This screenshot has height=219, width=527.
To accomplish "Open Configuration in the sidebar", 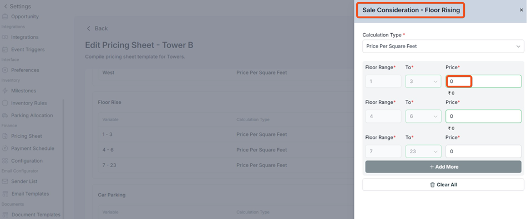I will point(27,161).
